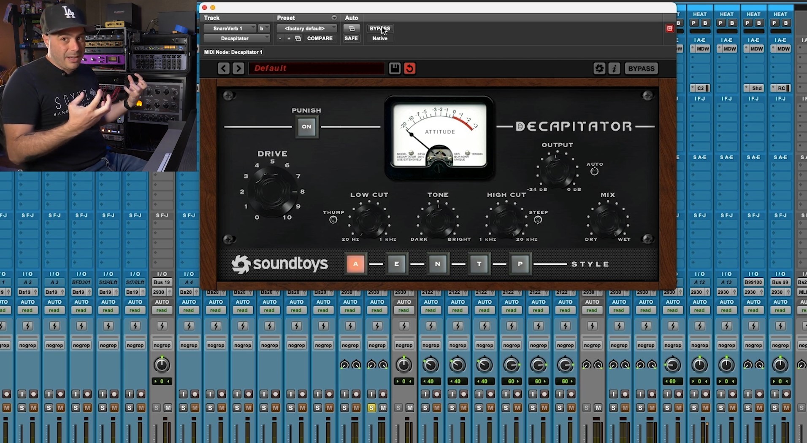Viewport: 807px width, 443px height.
Task: Click the COMPARE button
Action: coord(320,38)
